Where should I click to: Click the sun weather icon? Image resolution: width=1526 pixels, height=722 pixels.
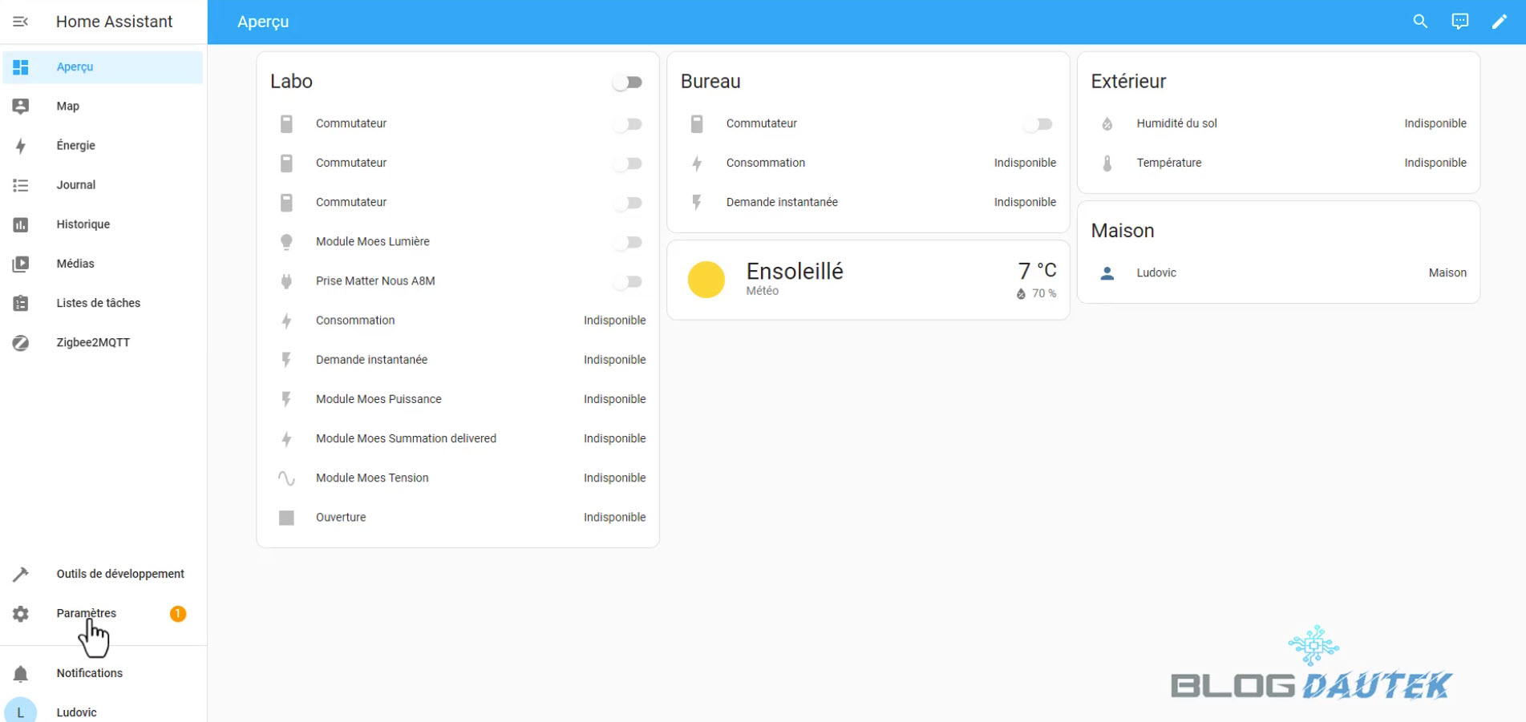coord(706,280)
